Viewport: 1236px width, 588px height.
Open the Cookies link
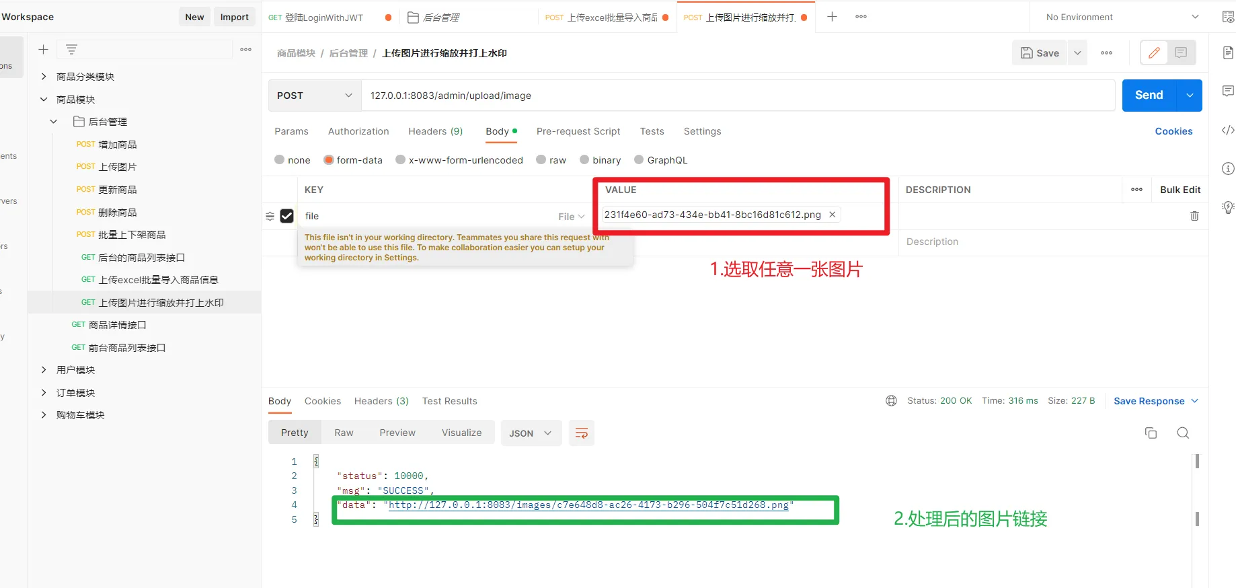coord(1173,131)
